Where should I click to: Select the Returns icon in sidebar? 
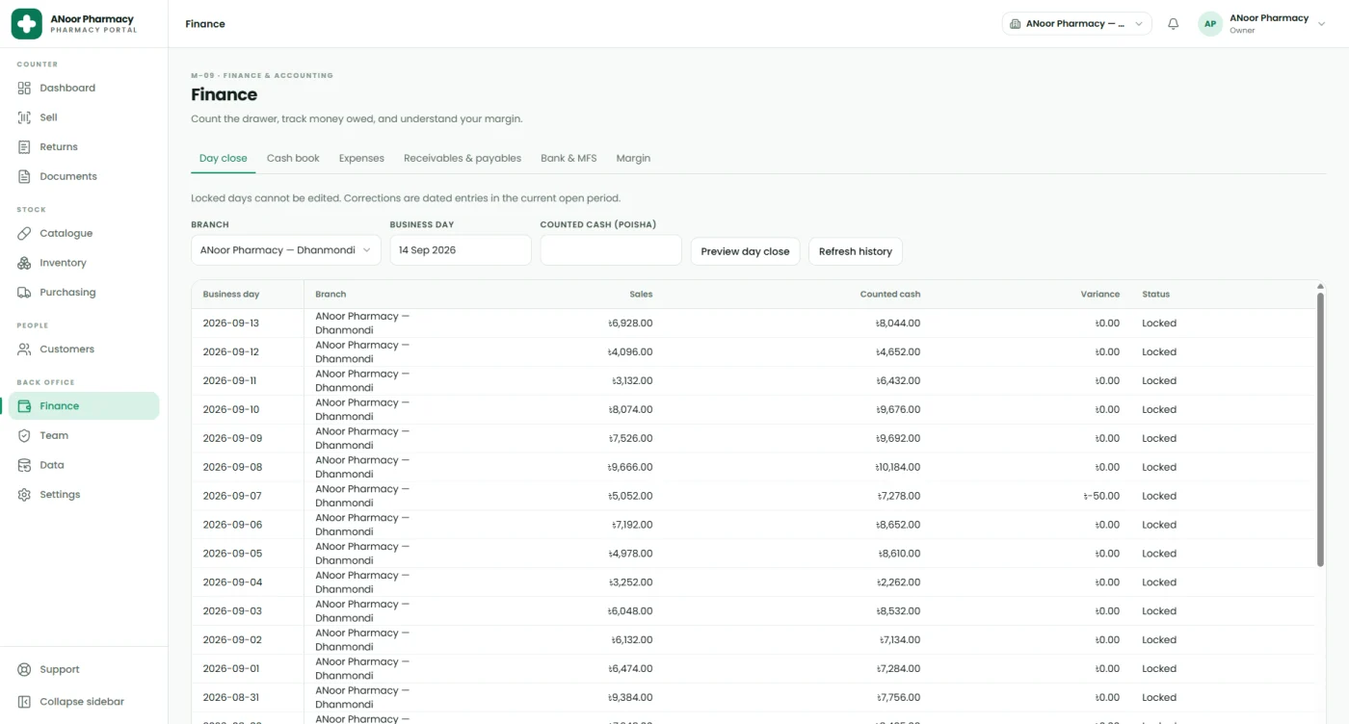pos(24,147)
